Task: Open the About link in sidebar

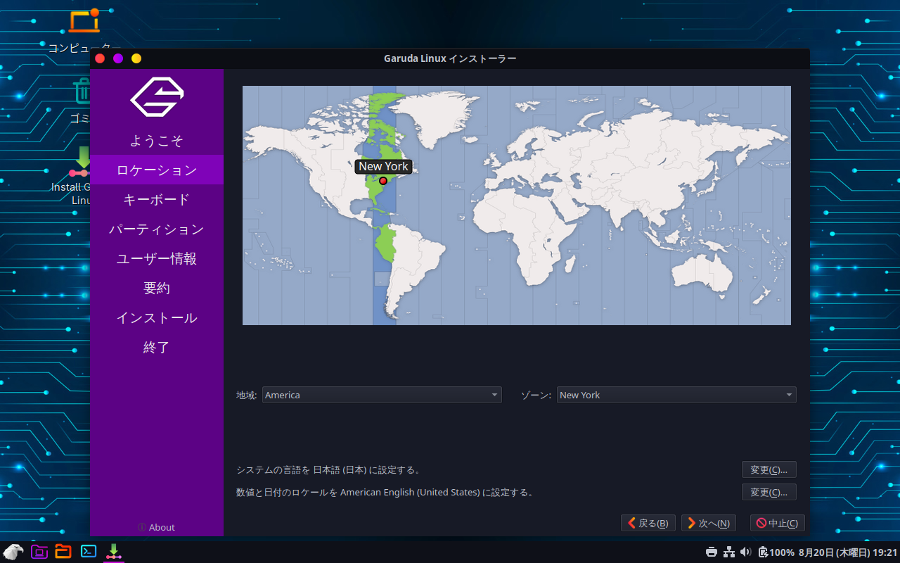Action: point(157,527)
